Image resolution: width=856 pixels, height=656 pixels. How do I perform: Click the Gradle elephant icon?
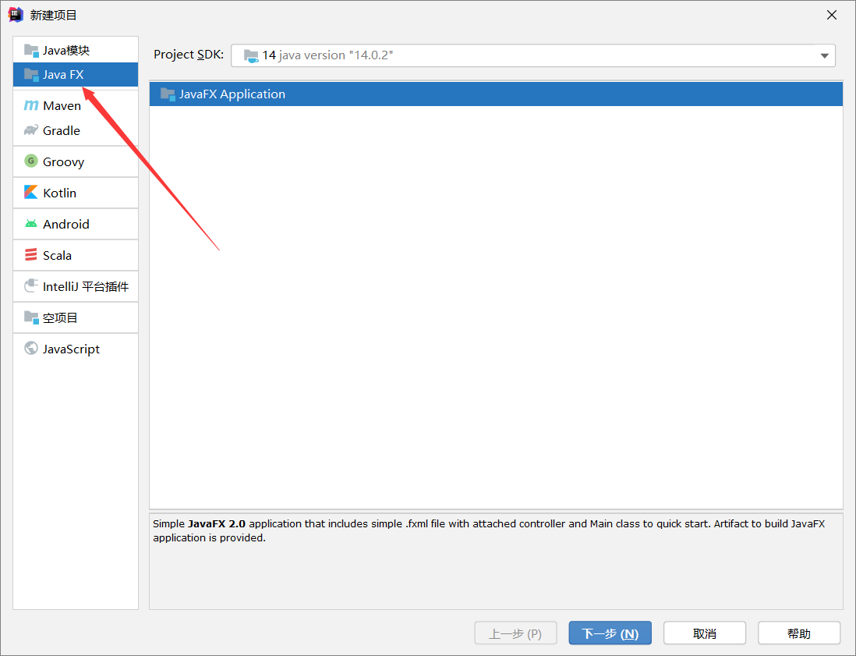(31, 130)
